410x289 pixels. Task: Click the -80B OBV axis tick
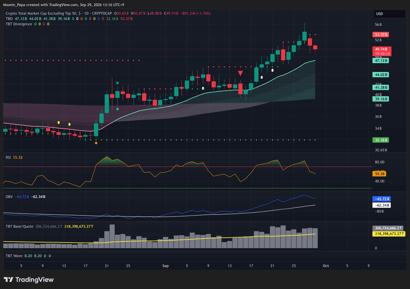click(x=379, y=211)
